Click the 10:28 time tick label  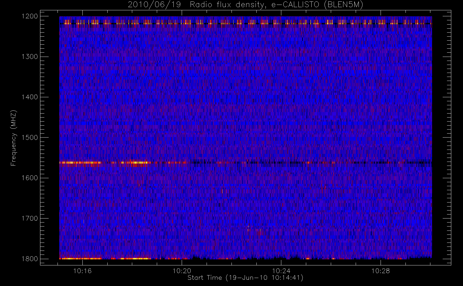(x=381, y=271)
